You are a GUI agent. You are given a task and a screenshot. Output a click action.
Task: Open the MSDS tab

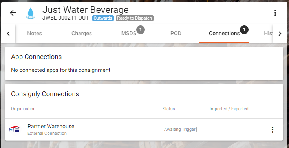point(129,33)
